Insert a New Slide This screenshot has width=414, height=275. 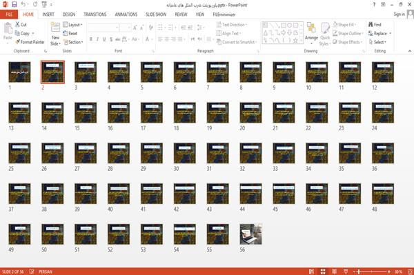[55, 34]
